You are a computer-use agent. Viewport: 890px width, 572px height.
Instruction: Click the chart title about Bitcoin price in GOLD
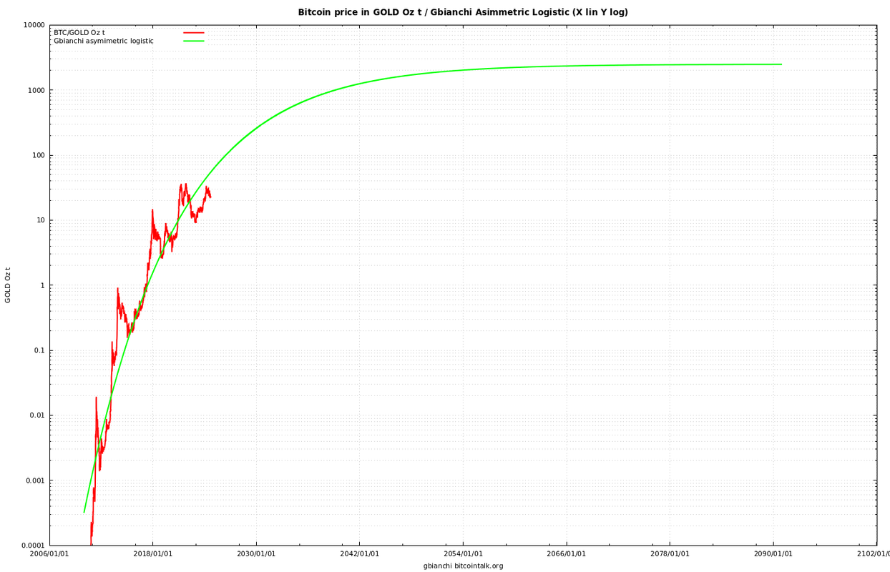pos(463,12)
